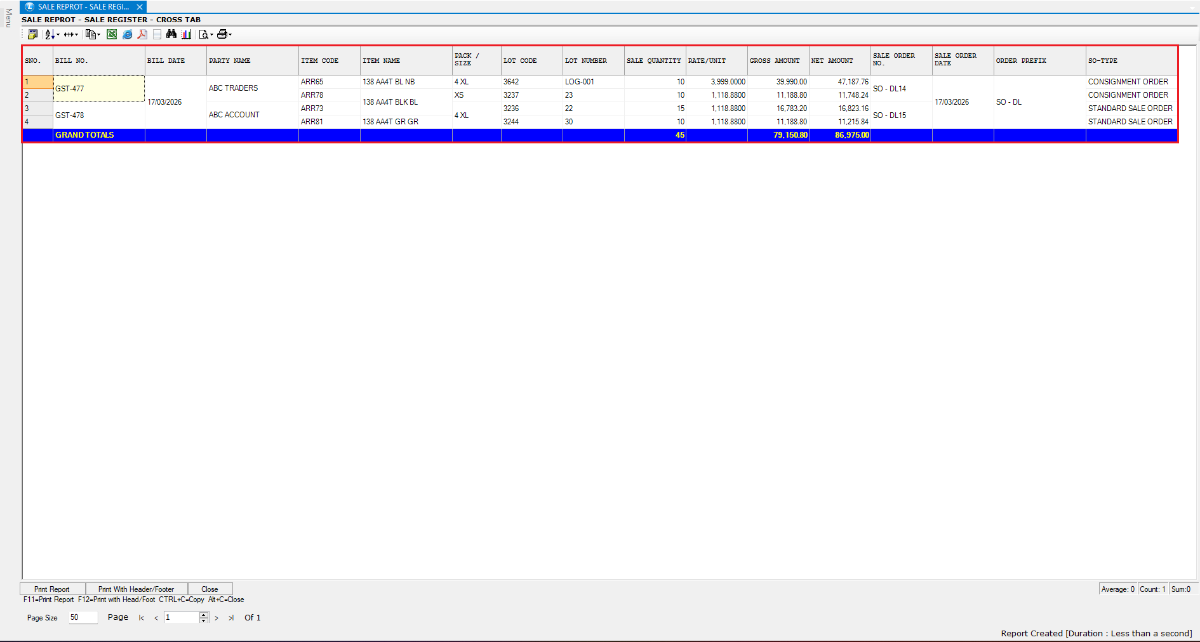Click Print With Header/Footer button
The width and height of the screenshot is (1200, 642).
(x=136, y=589)
